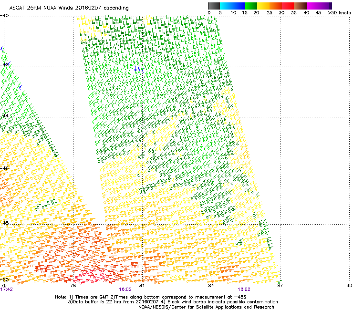Click the legend tick label '10'
This screenshot has width=353, height=310.
(233, 13)
